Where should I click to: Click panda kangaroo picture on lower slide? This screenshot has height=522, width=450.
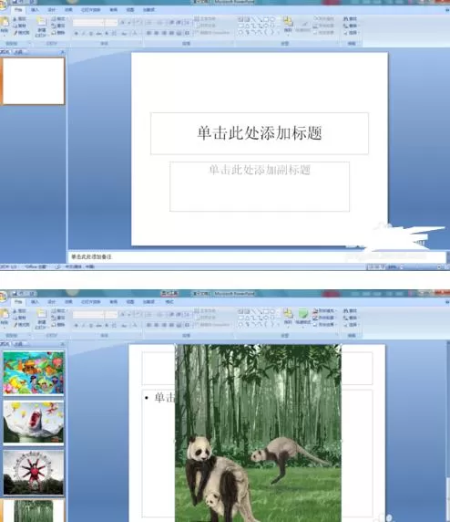click(x=258, y=433)
